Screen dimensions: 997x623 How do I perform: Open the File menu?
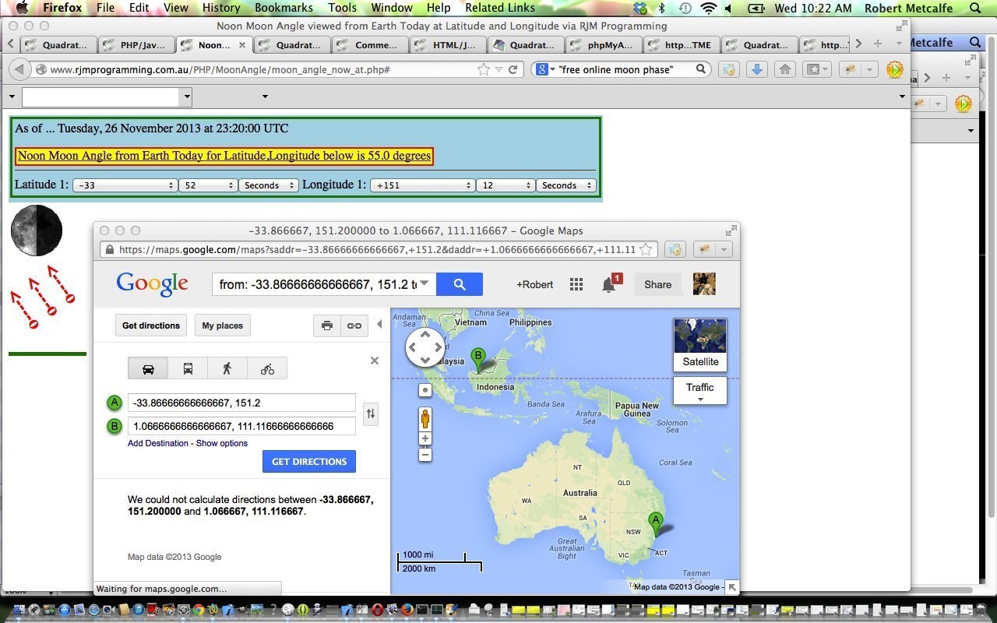pyautogui.click(x=105, y=8)
